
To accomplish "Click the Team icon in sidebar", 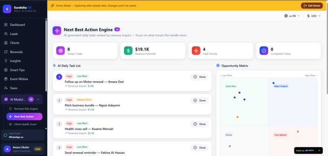I will click(6, 88).
